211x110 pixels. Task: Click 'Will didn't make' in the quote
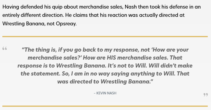click(x=171, y=66)
